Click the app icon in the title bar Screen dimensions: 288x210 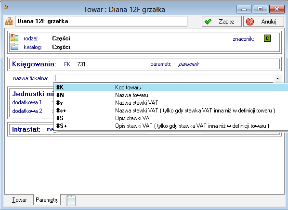point(6,7)
